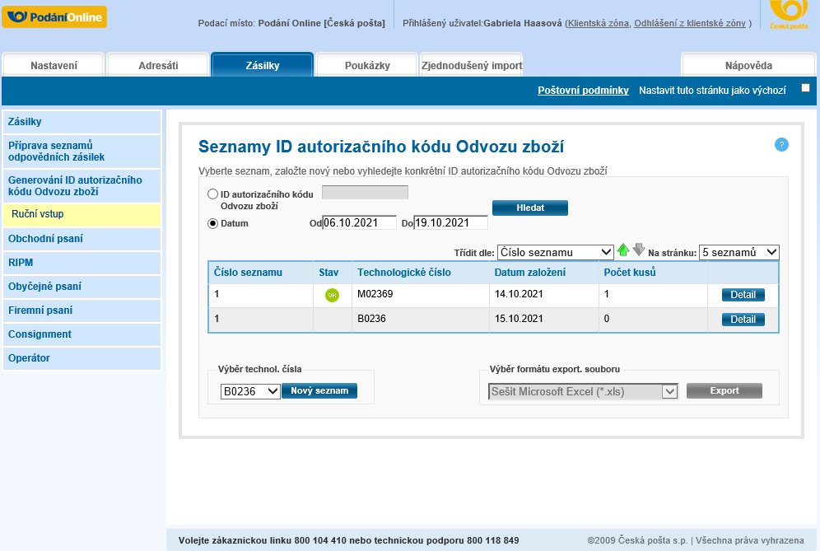Open Obchodní psaní in the sidebar

[x=82, y=239]
